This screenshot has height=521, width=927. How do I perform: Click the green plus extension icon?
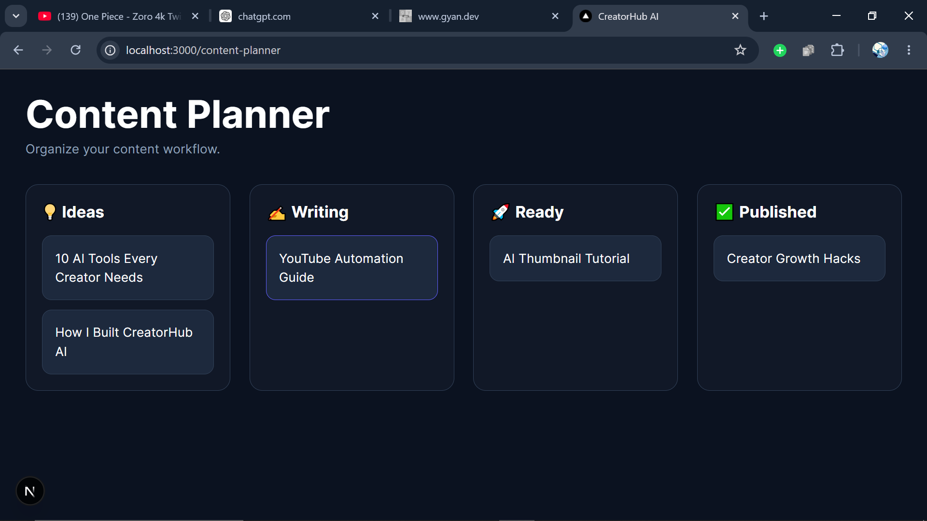pyautogui.click(x=780, y=50)
